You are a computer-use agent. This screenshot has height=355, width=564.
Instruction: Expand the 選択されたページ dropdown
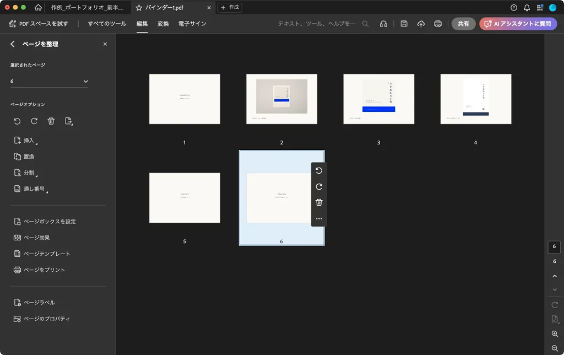tap(49, 82)
